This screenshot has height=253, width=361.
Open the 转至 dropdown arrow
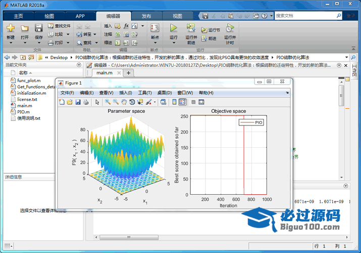click(x=94, y=34)
